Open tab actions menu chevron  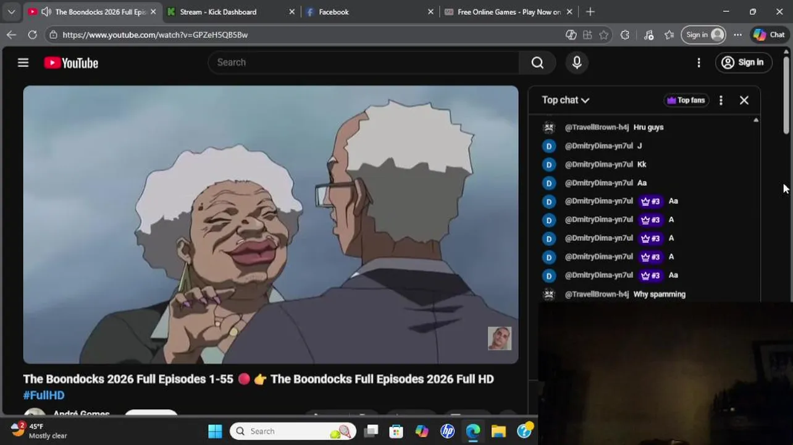(x=11, y=12)
